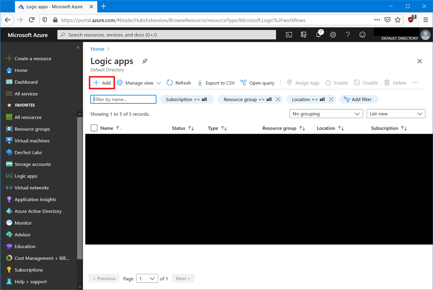Select Resource groups in favorites
Image resolution: width=433 pixels, height=290 pixels.
28,129
